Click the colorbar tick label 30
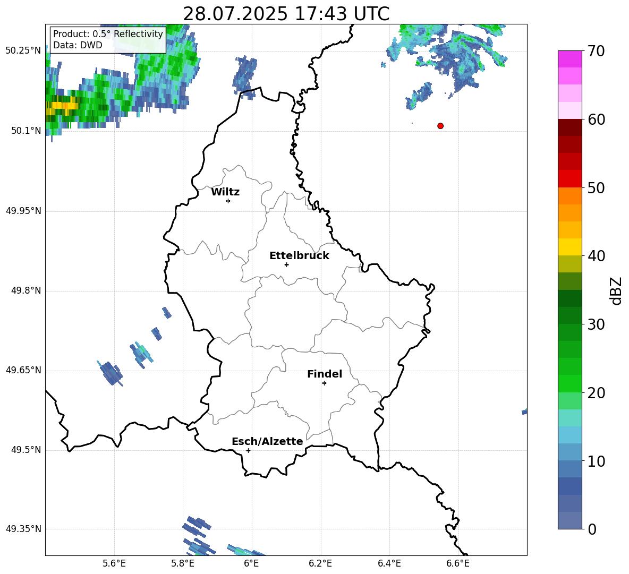The width and height of the screenshot is (629, 574). [596, 324]
